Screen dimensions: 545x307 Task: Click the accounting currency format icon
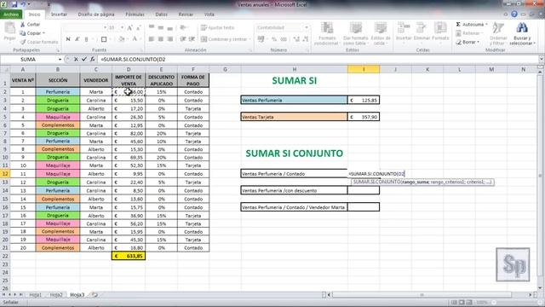pos(261,39)
